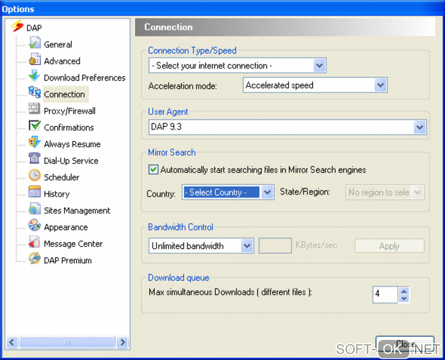445x360 pixels.
Task: Open the Advanced settings page
Action: 62,61
